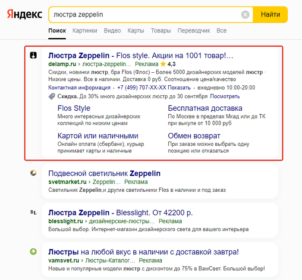Click the svetmarket.ru favicon icon
The image size is (302, 280).
click(33, 173)
